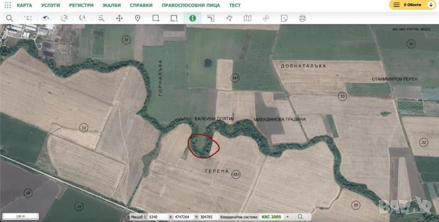Open the СПРАВКИ menu
This screenshot has width=439, height=222.
pyautogui.click(x=141, y=5)
